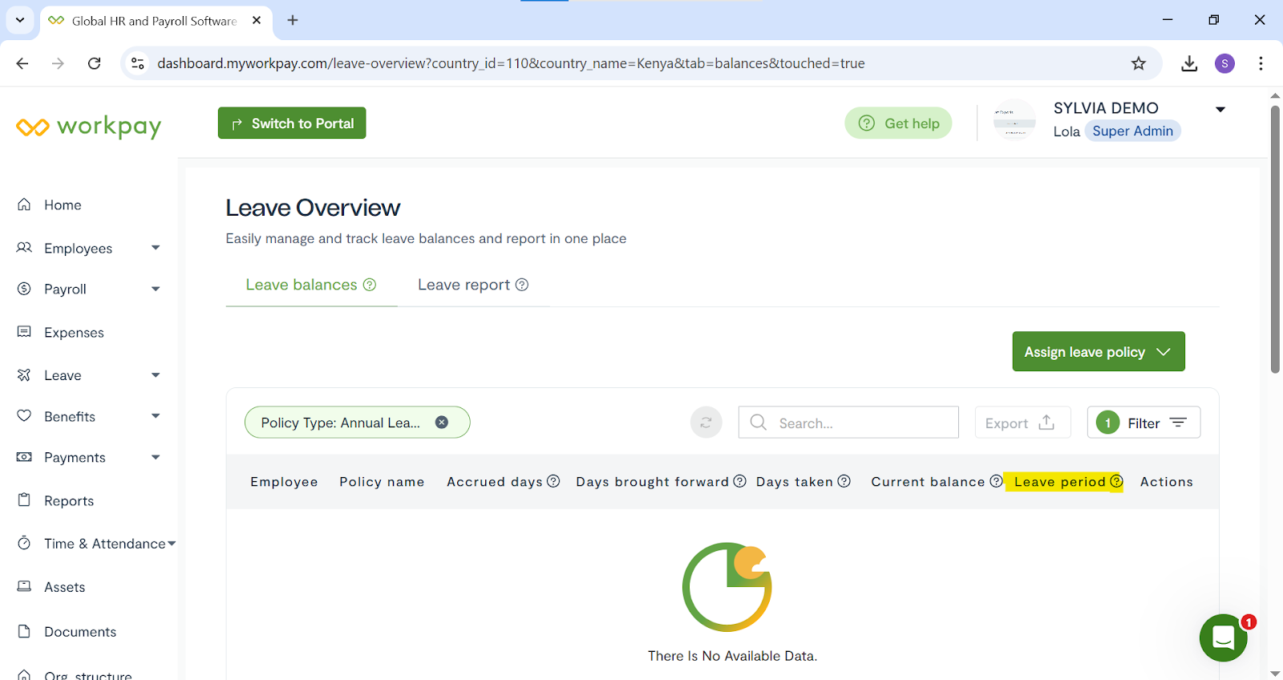The width and height of the screenshot is (1283, 680).
Task: Open the Filter options button
Action: pos(1143,423)
